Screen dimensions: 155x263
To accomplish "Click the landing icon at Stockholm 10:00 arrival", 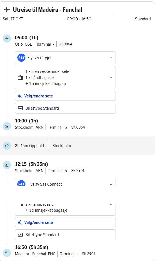I will pyautogui.click(x=7, y=126).
